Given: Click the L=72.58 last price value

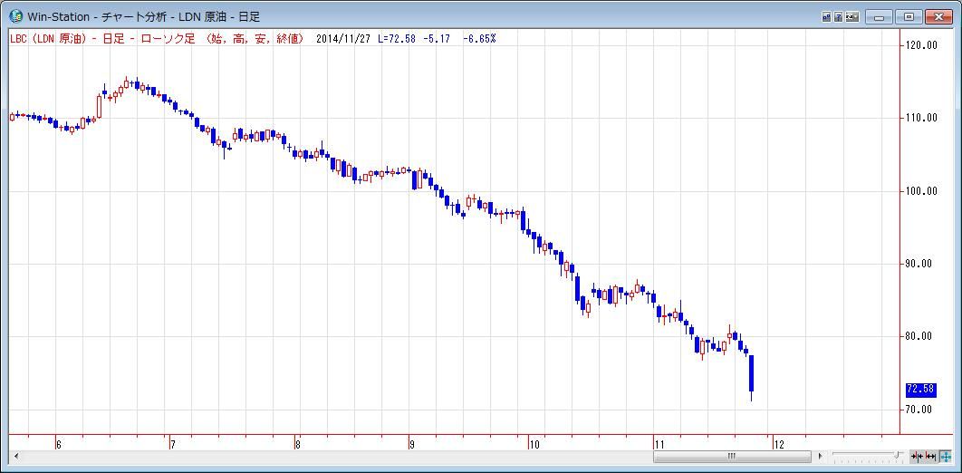Looking at the screenshot, I should click(397, 39).
